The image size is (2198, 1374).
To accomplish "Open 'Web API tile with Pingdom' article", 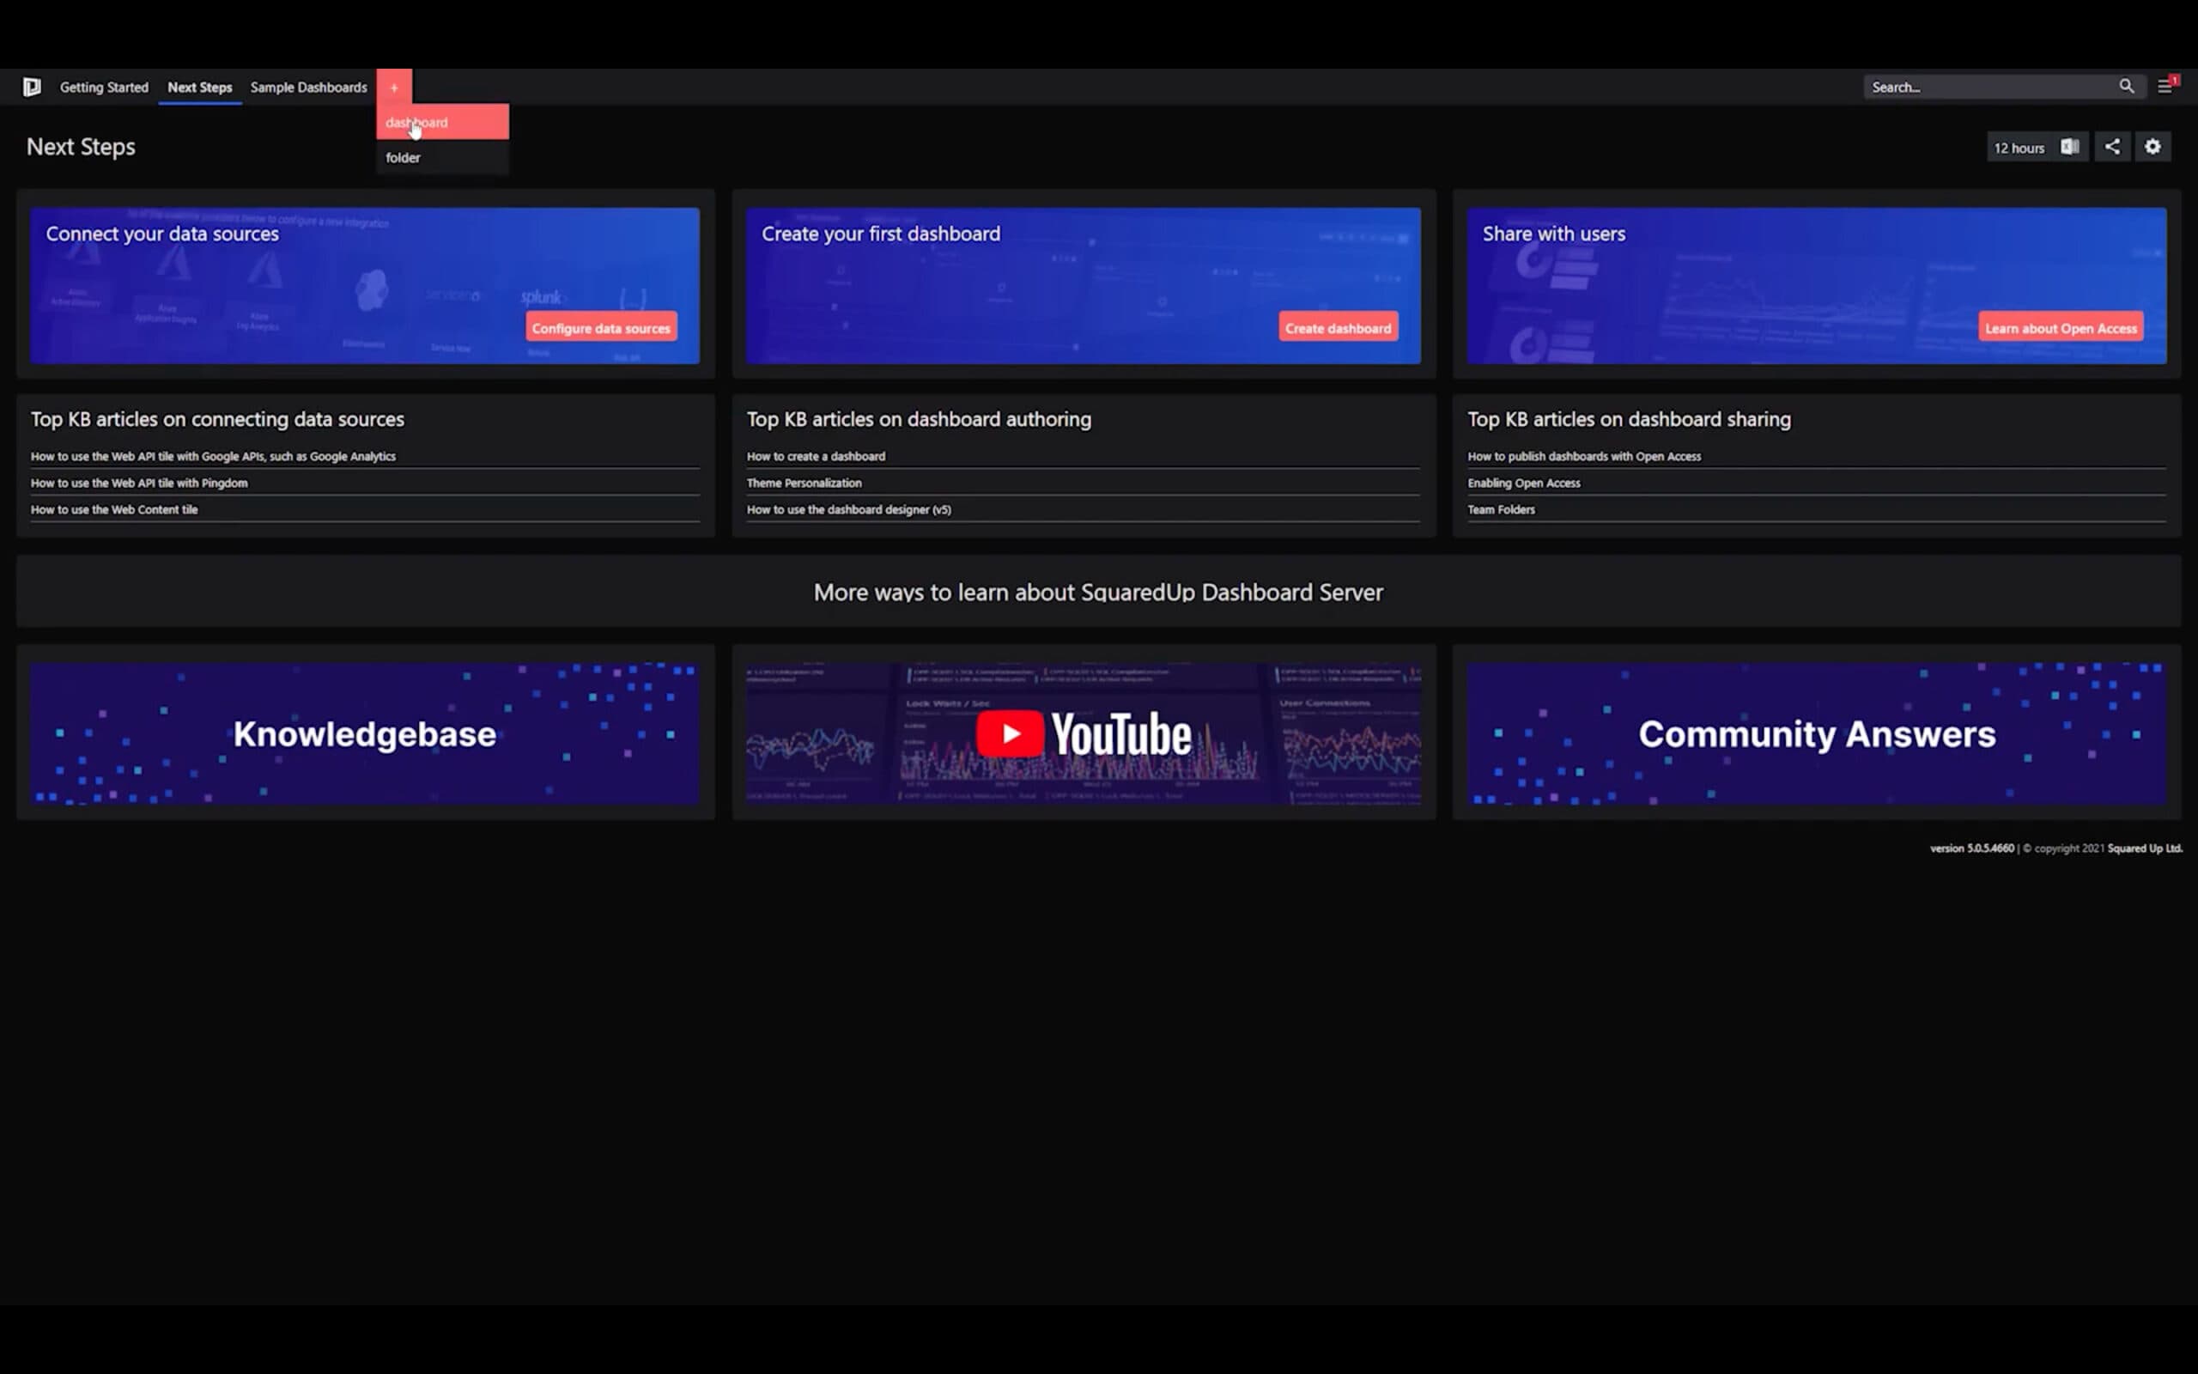I will click(139, 483).
